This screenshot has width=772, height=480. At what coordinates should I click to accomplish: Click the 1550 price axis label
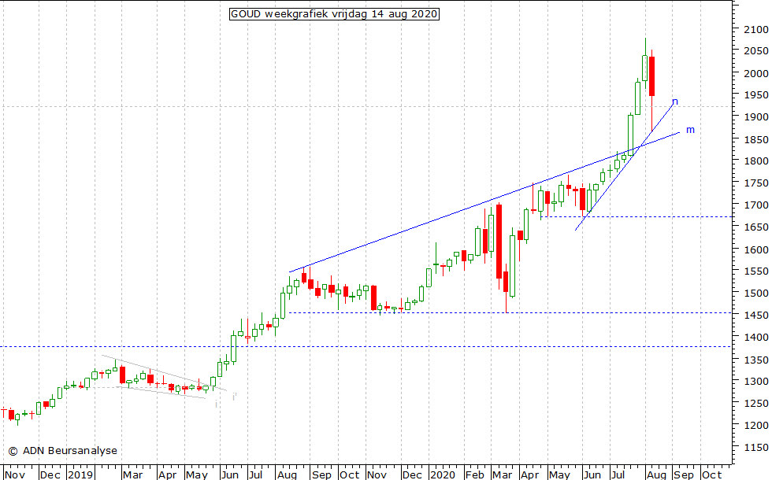pos(755,271)
